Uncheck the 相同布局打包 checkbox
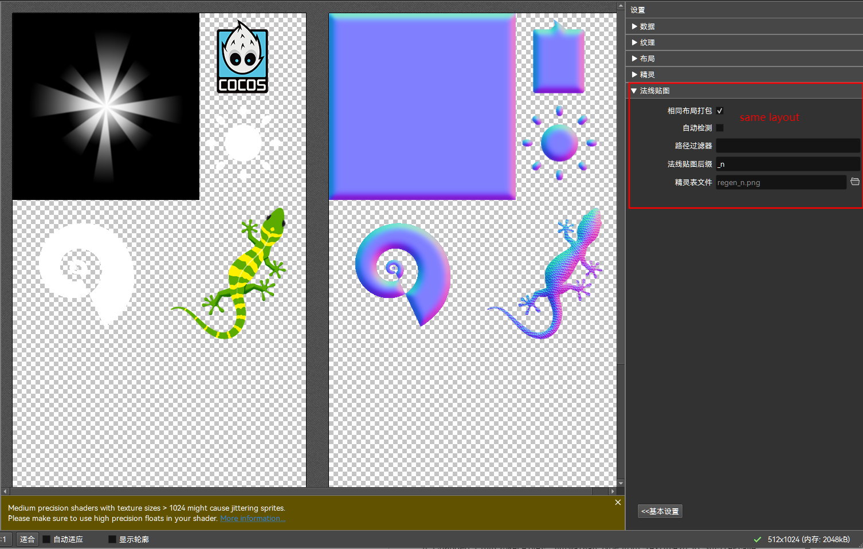863x549 pixels. [720, 111]
